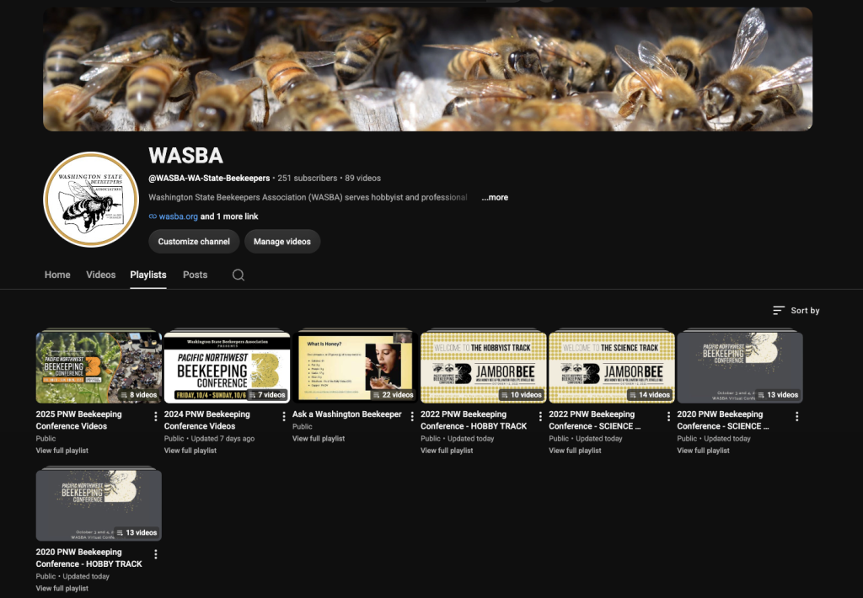Click Manage videos button
863x598 pixels.
282,242
